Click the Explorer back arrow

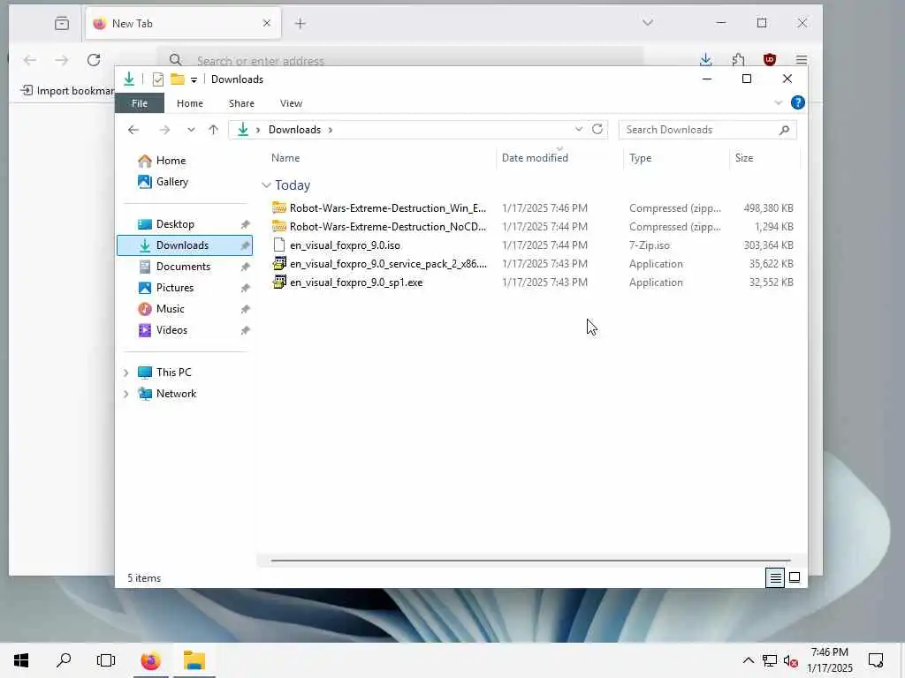click(x=133, y=130)
